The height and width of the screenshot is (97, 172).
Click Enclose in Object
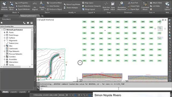[x=54, y=9]
